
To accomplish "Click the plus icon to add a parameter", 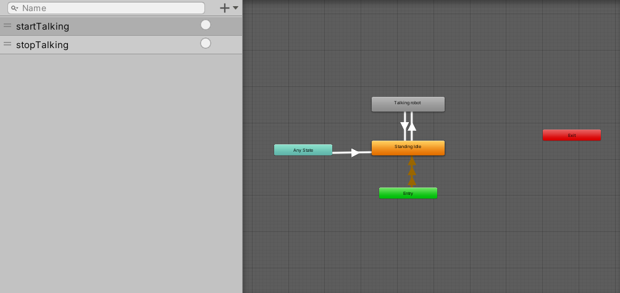I will 225,8.
